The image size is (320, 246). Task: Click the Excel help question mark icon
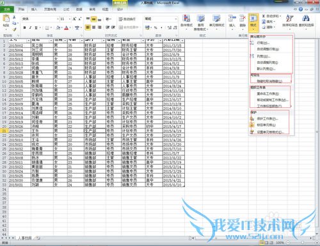[301, 9]
